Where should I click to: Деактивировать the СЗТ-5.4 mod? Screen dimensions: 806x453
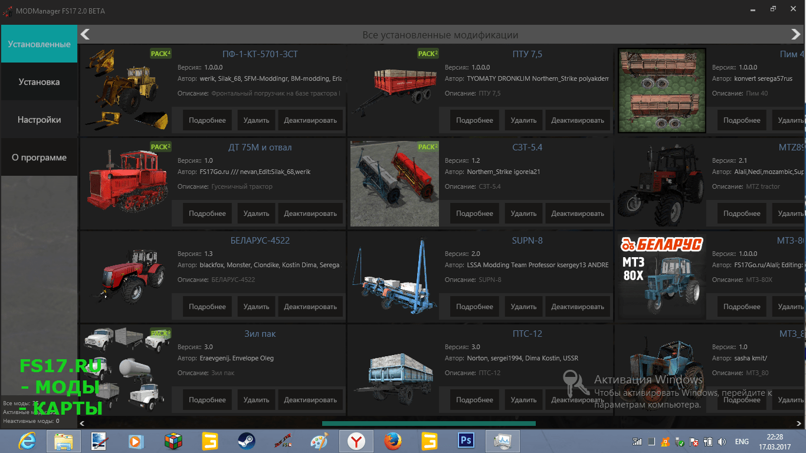point(578,213)
